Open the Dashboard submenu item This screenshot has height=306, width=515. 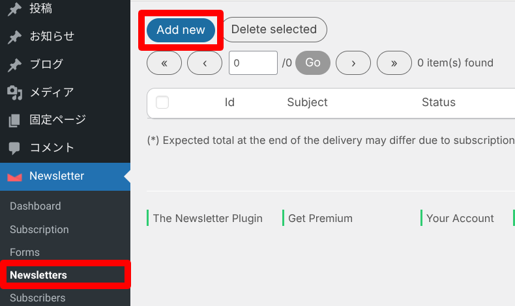[35, 206]
